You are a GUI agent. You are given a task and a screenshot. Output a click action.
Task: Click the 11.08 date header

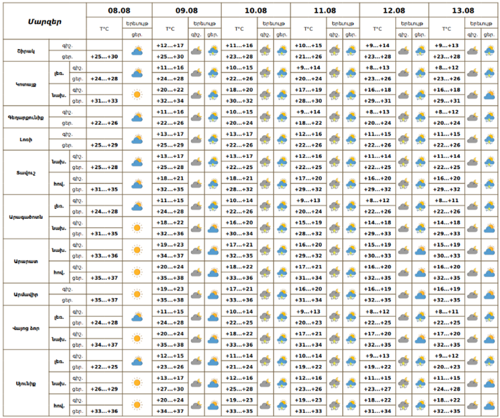click(325, 10)
